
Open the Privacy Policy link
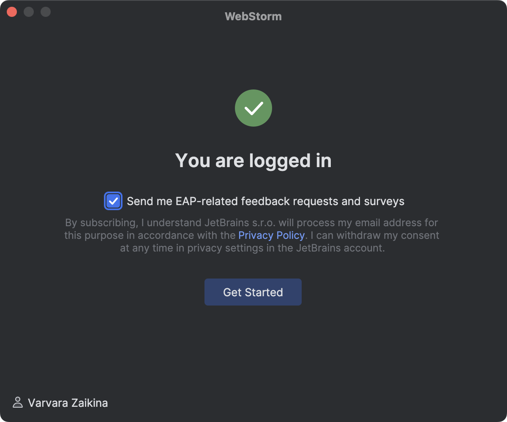(x=271, y=235)
